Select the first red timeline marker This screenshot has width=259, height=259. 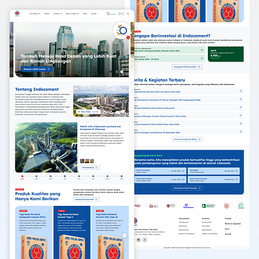pos(22,176)
